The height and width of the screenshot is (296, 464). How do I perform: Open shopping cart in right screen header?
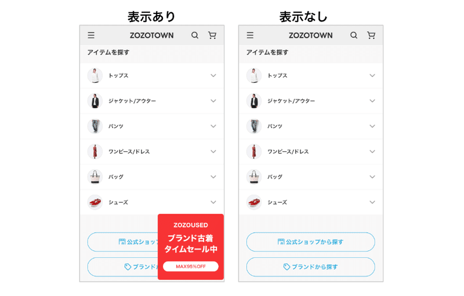(371, 35)
